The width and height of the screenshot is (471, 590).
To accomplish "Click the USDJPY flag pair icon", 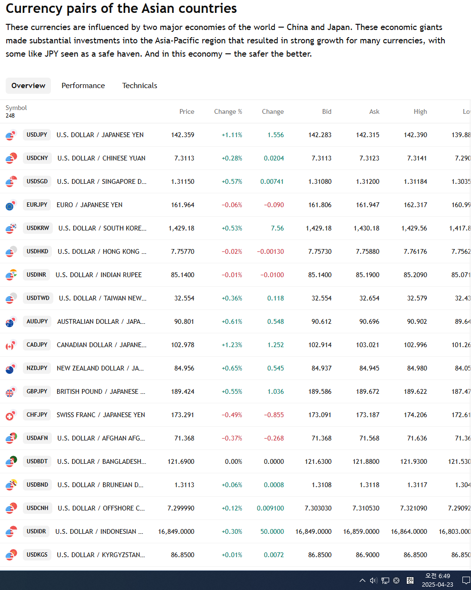I will coord(11,135).
